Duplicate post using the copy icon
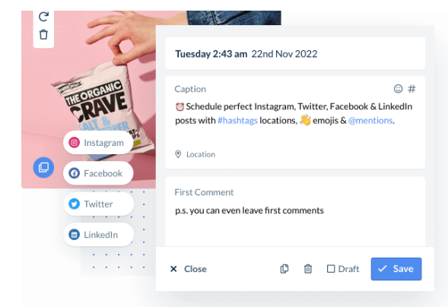 284,269
